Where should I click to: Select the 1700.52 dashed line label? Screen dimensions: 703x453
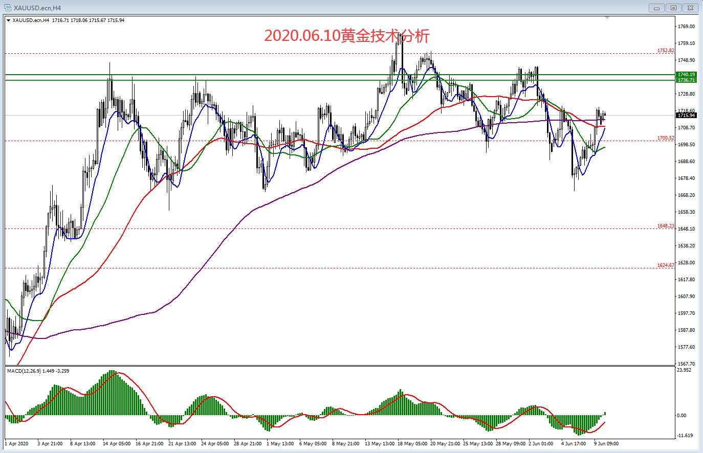click(666, 138)
